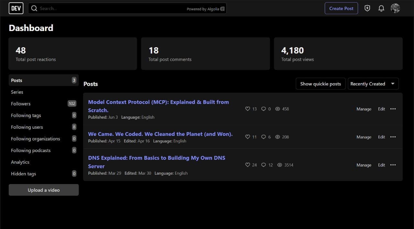
Task: Open the user profile avatar menu
Action: point(395,8)
